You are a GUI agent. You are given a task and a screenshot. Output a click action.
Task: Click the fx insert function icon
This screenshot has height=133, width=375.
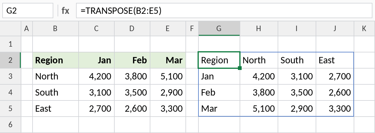65,11
